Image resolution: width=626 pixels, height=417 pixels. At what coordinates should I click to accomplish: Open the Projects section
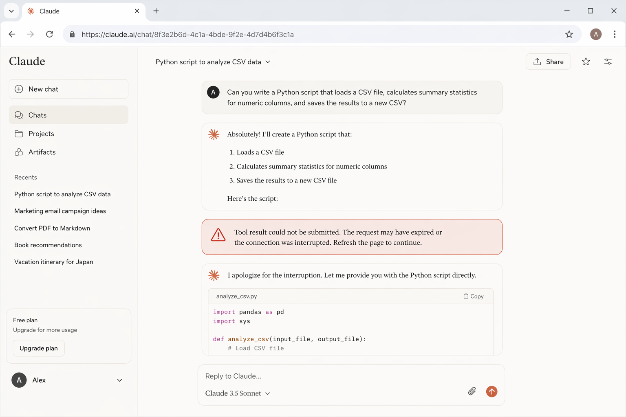click(x=41, y=134)
